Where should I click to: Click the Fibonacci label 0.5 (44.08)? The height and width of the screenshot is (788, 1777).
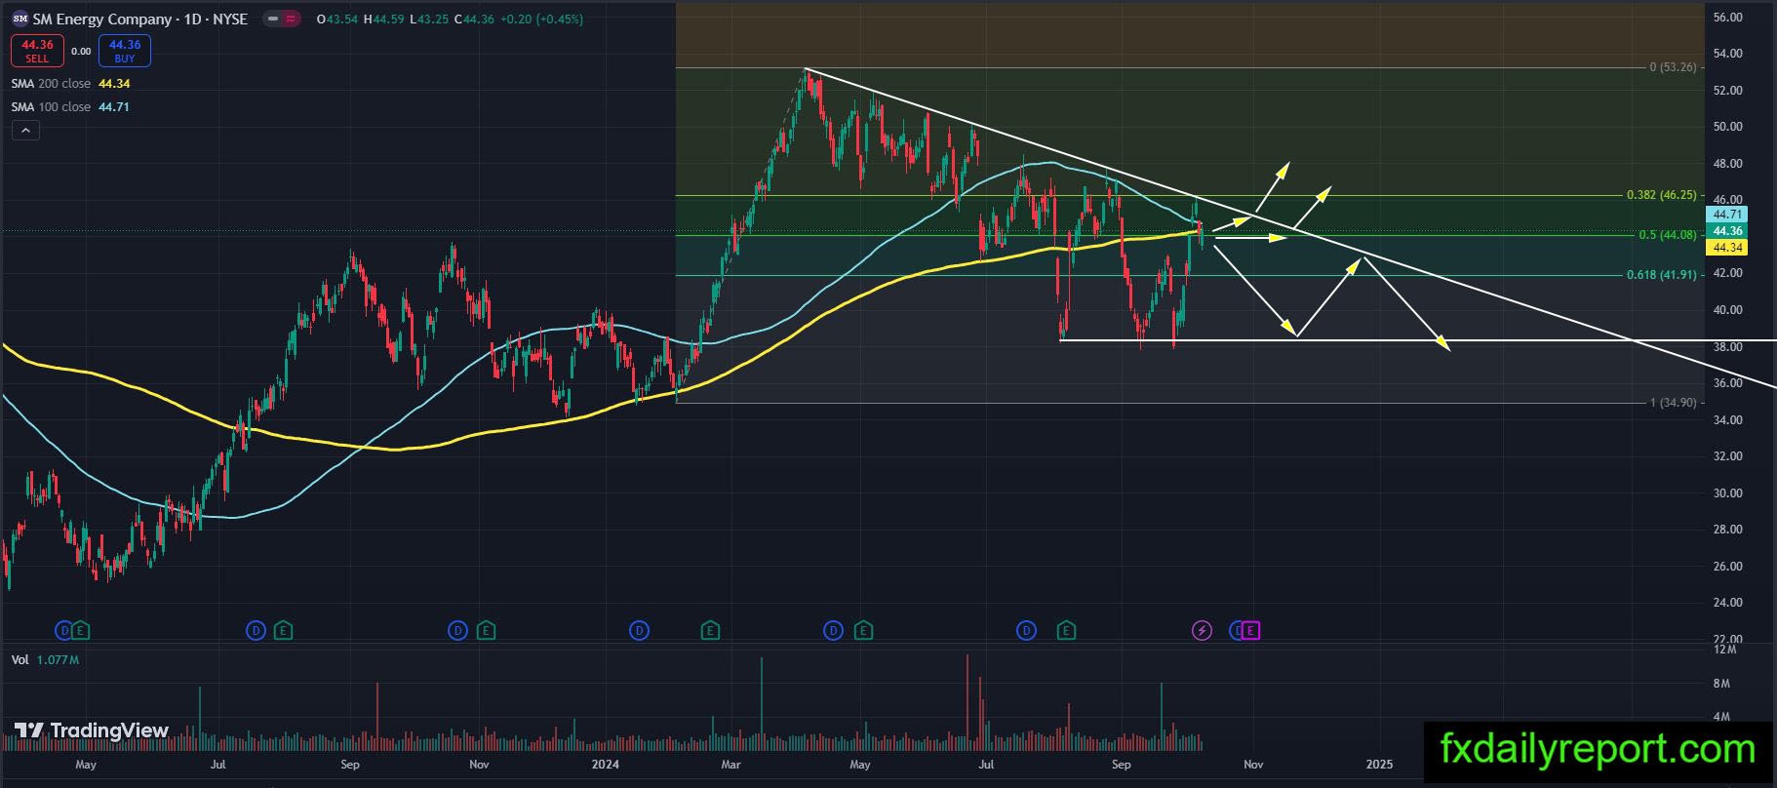[x=1668, y=235]
